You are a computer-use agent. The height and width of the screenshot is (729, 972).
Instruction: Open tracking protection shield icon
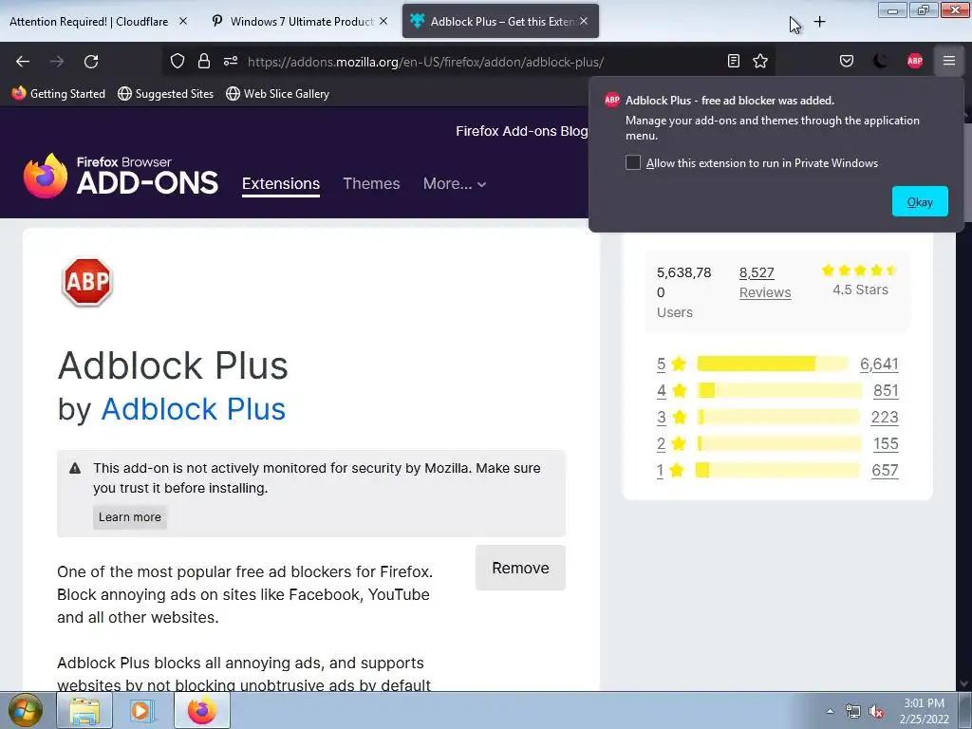[x=178, y=61]
